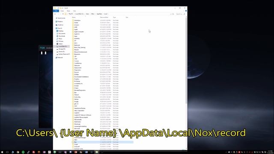
Task: Open Task View on the taskbar
Action: 7,152
